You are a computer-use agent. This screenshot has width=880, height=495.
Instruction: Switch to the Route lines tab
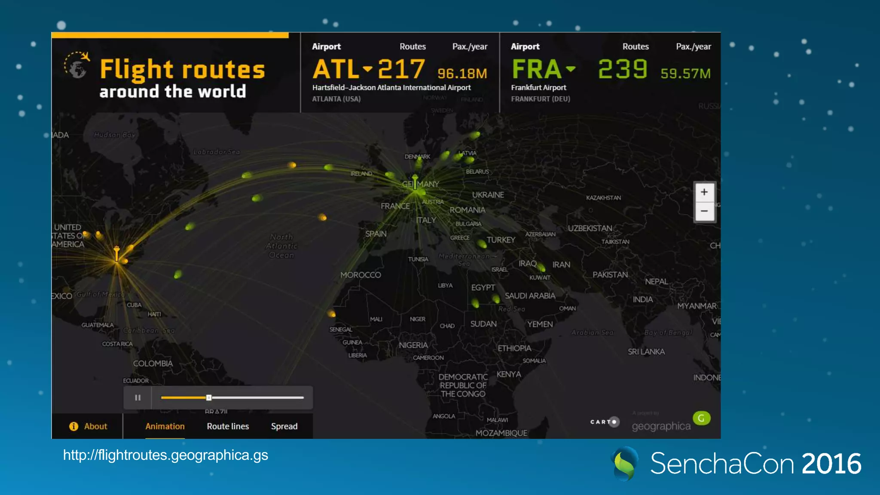point(228,426)
